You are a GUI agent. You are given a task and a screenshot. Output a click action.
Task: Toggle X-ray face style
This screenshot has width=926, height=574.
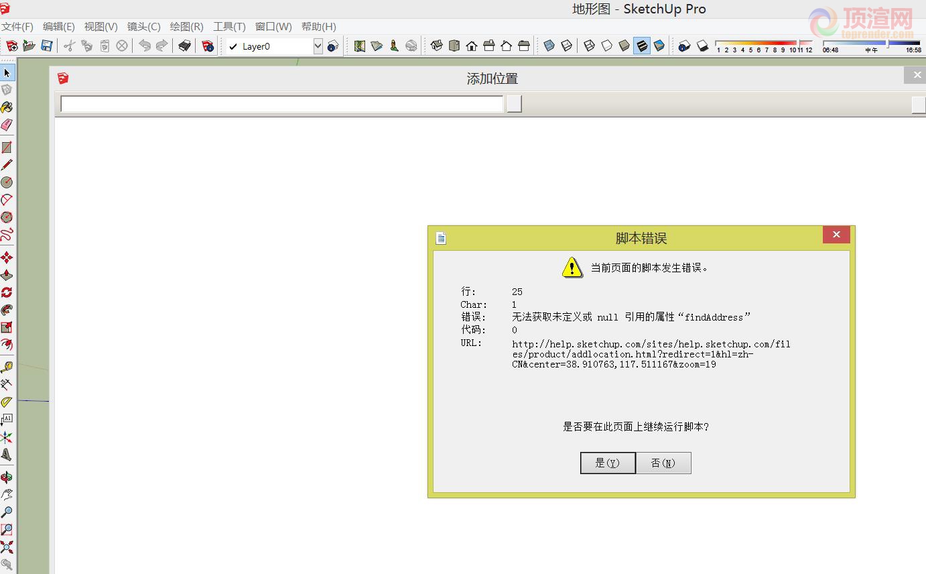click(549, 46)
